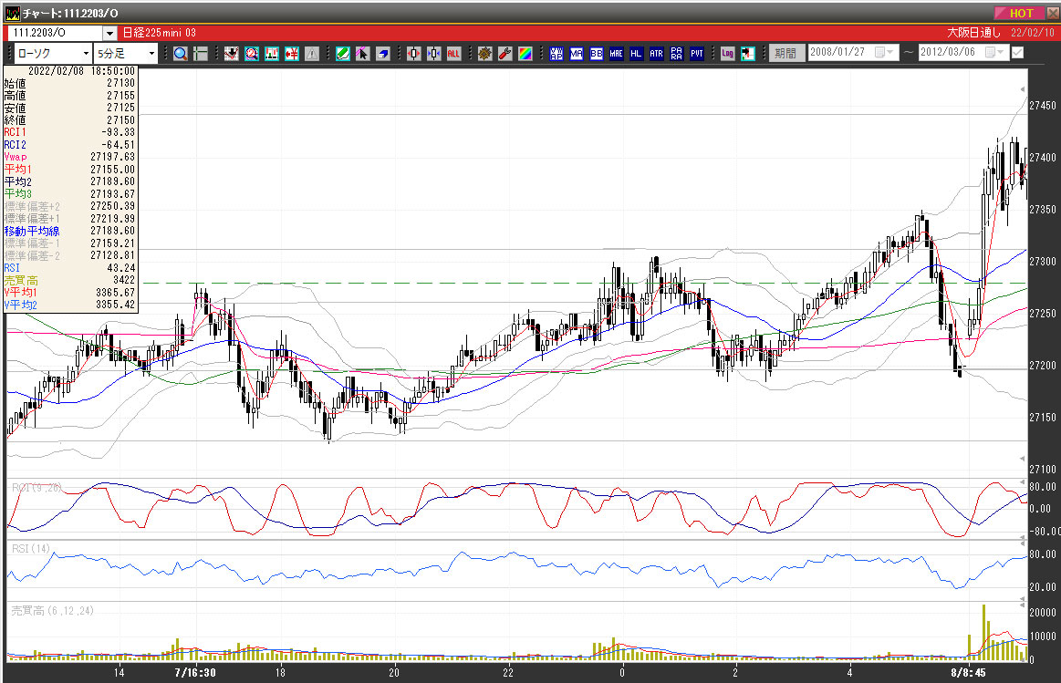This screenshot has height=683, width=1061.
Task: Click the grey warning triangle icon
Action: [312, 54]
